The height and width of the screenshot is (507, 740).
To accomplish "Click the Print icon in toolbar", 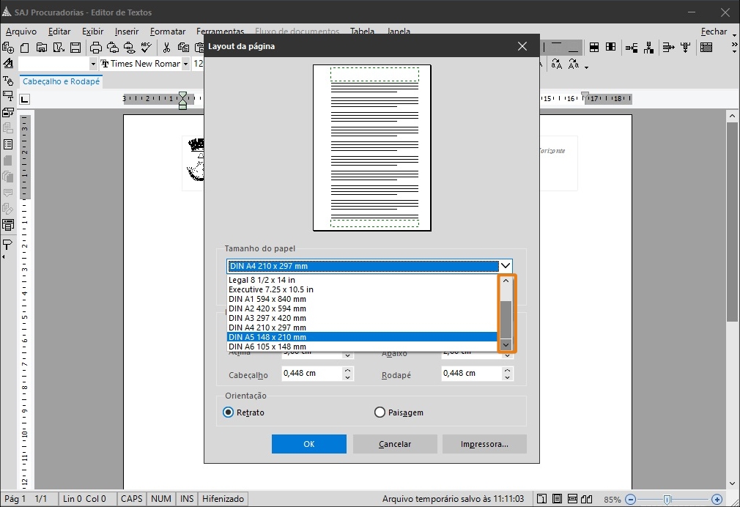I will pyautogui.click(x=95, y=48).
